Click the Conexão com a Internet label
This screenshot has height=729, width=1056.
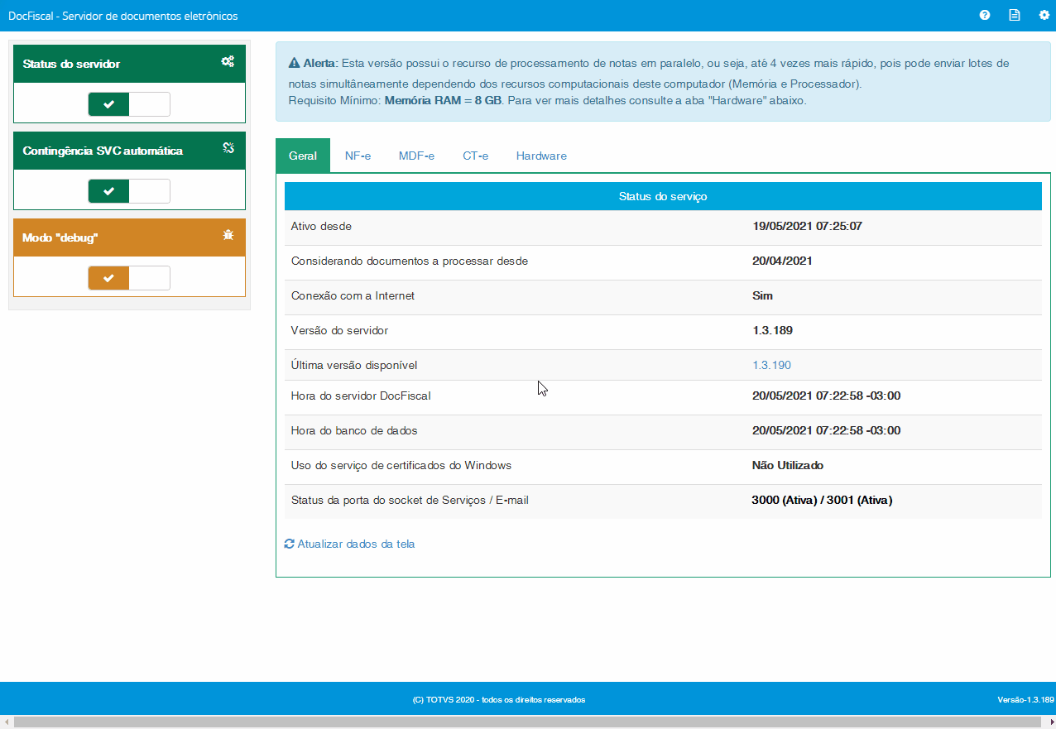pyautogui.click(x=353, y=295)
